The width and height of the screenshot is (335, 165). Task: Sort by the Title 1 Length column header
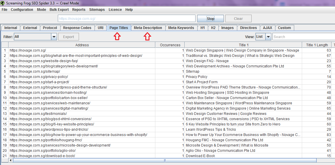(x=317, y=45)
